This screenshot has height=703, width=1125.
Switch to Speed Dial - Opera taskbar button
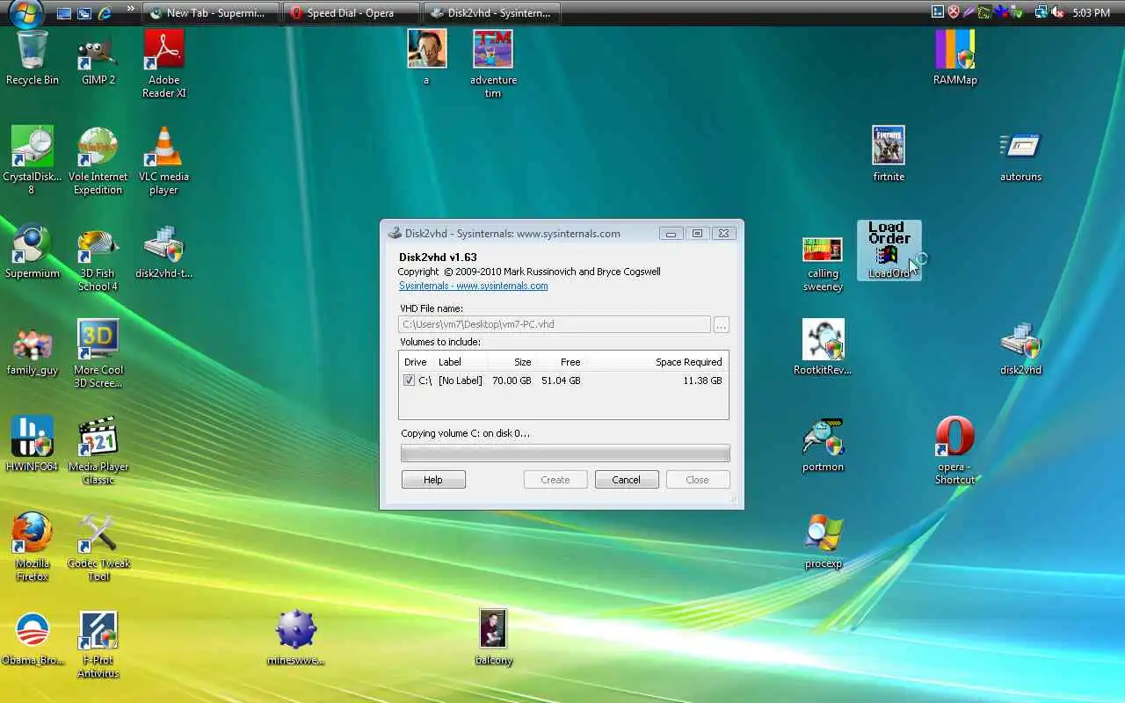click(x=352, y=13)
